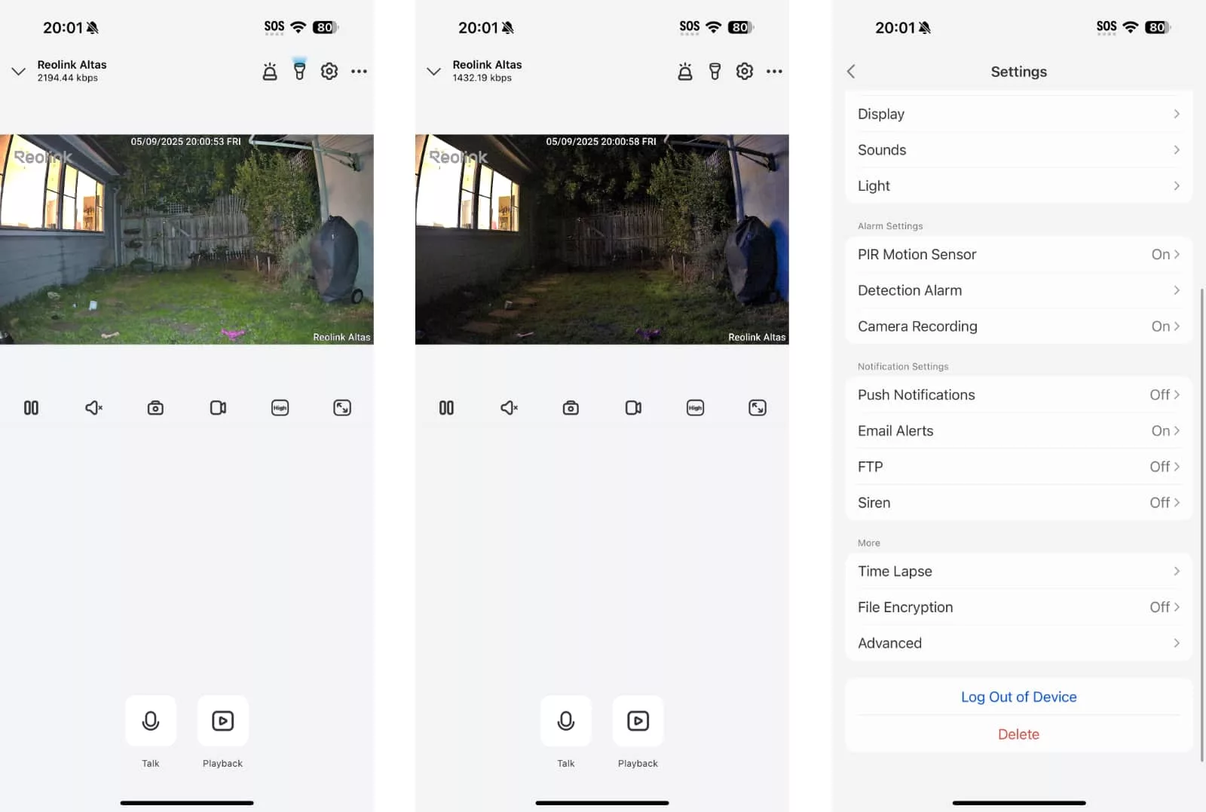Expand camera list chevron beside 2194.44 kbps
The image size is (1206, 812).
(18, 72)
